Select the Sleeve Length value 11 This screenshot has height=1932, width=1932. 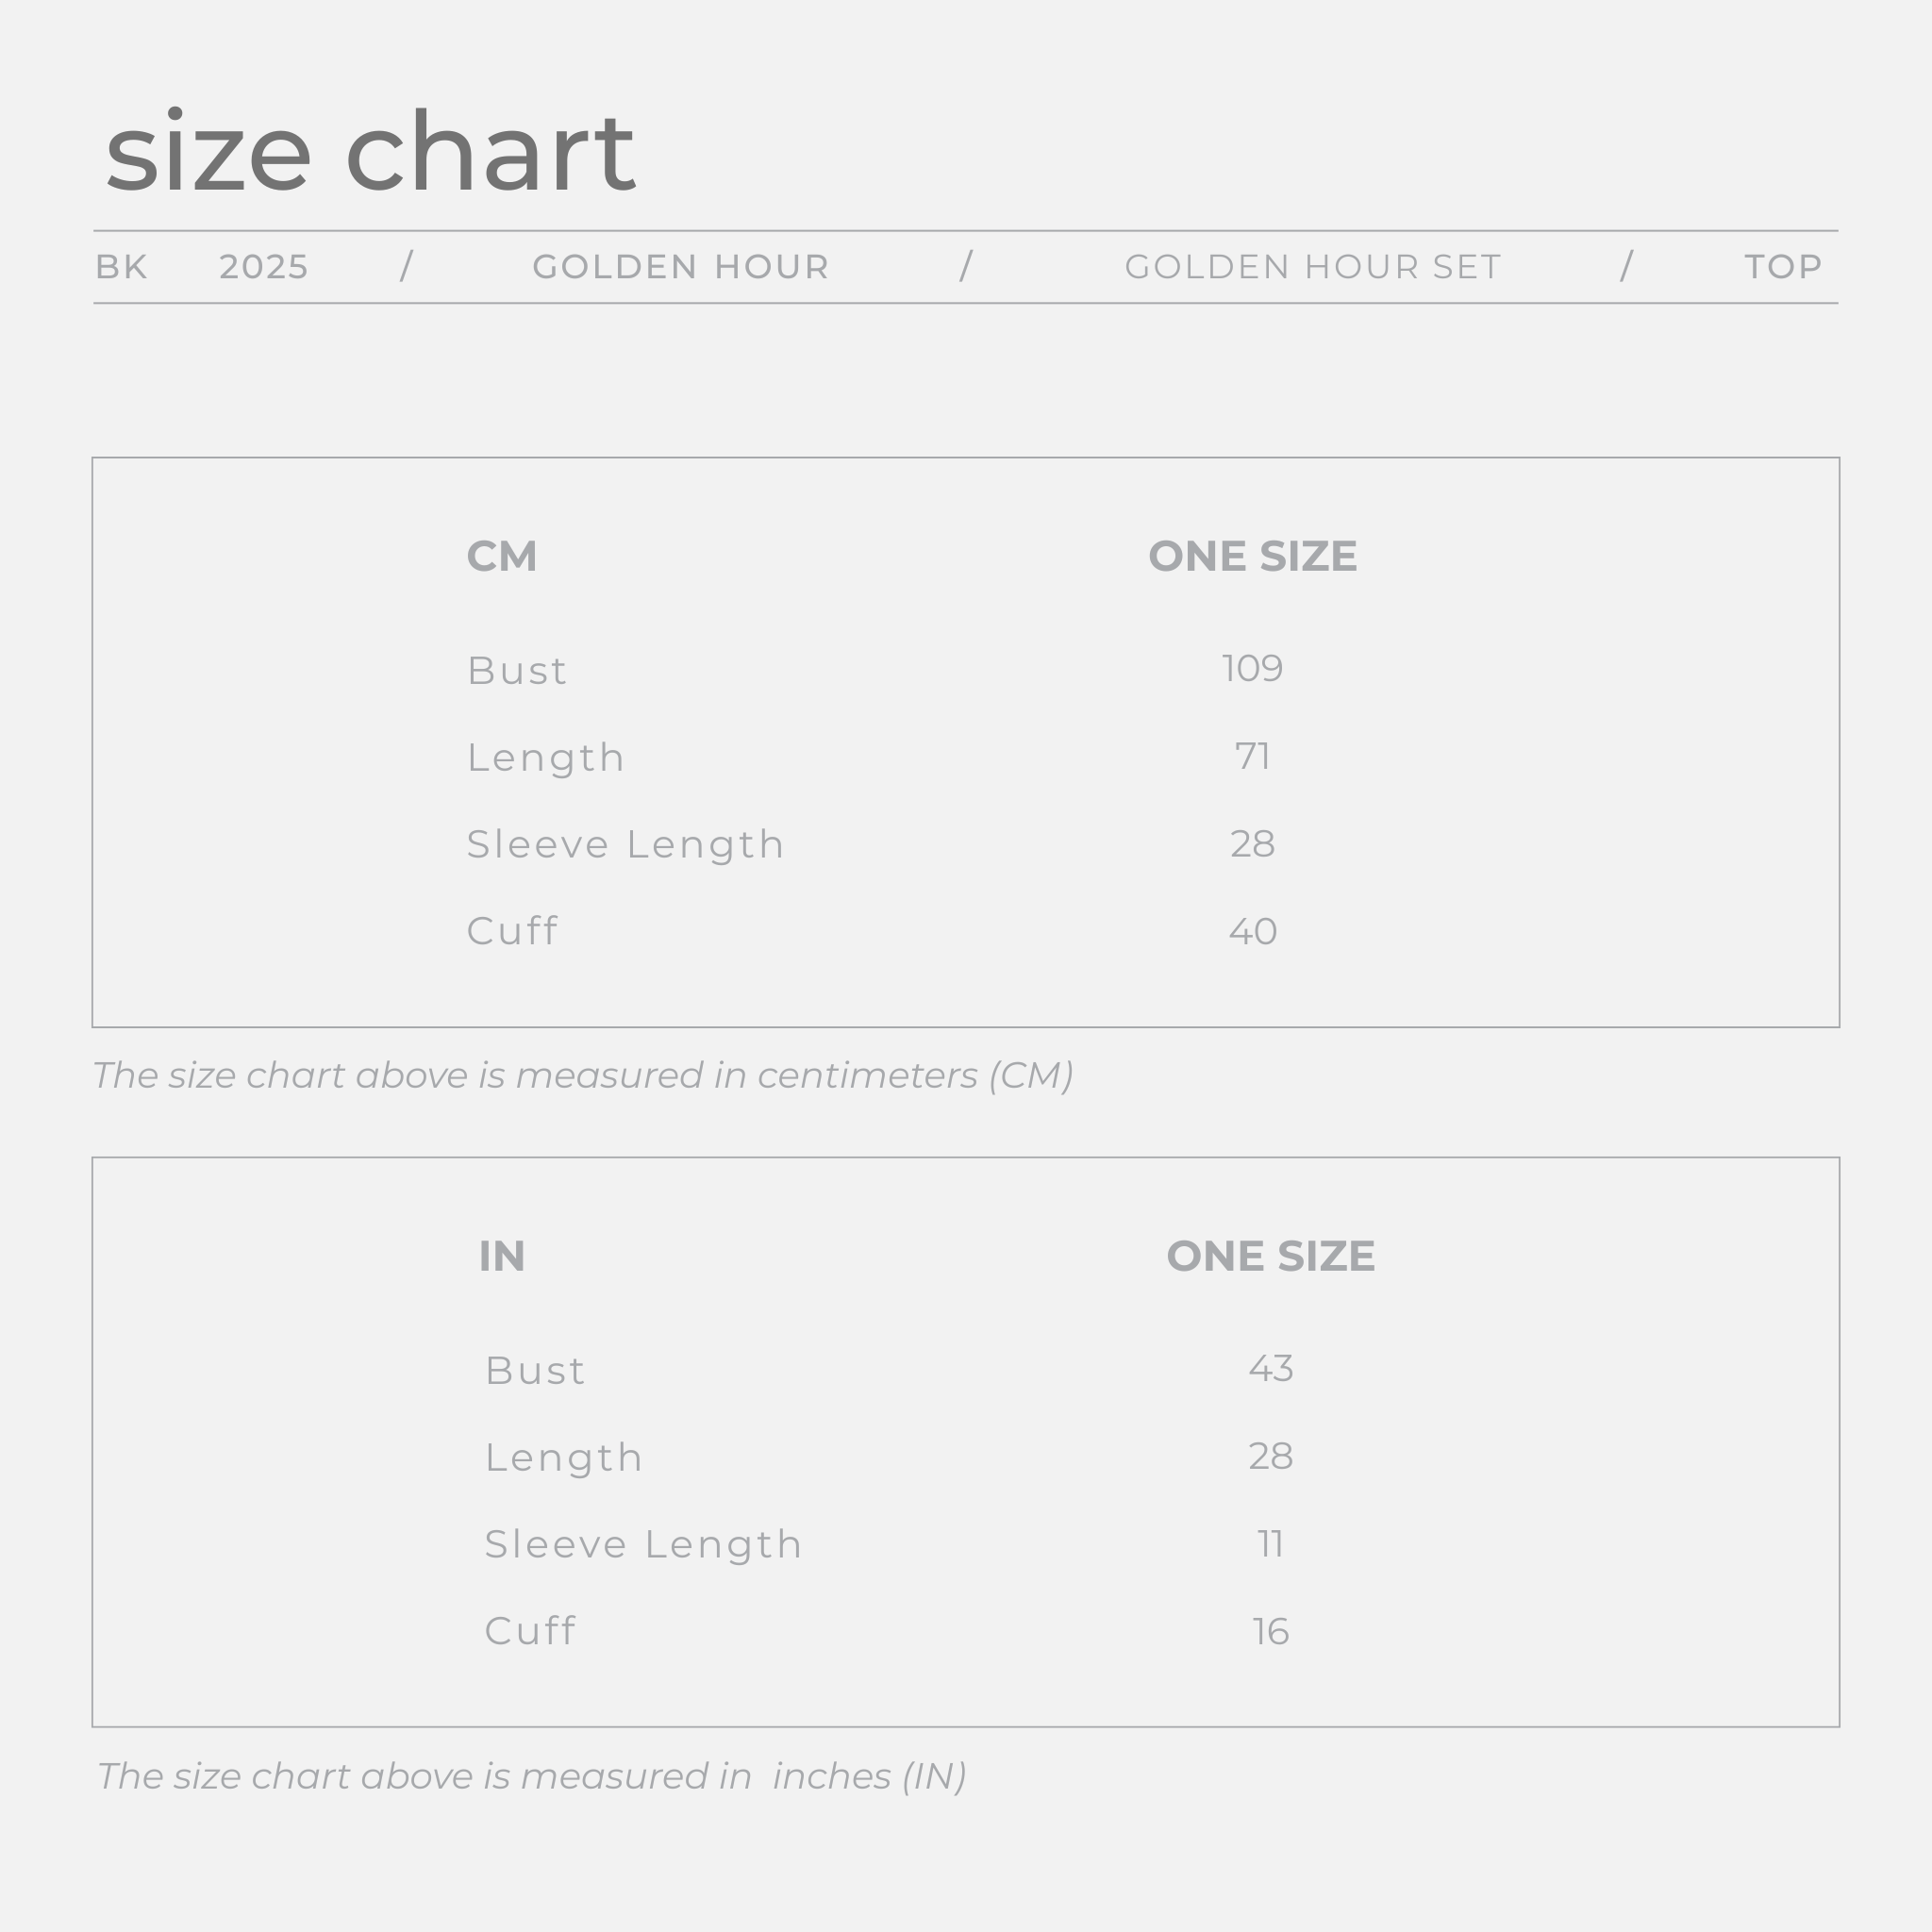1270,1544
